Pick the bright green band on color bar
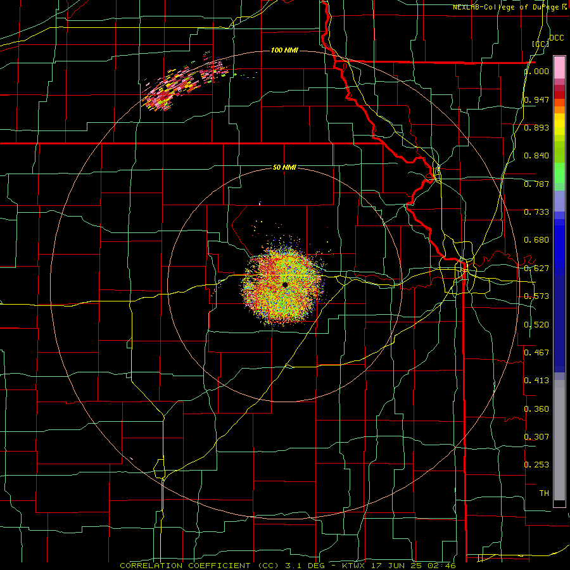The image size is (570, 570). (559, 173)
